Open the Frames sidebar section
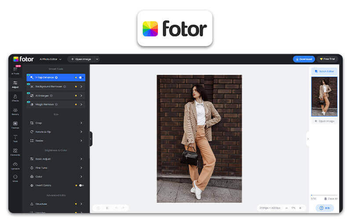The height and width of the screenshot is (224, 352). click(x=15, y=125)
